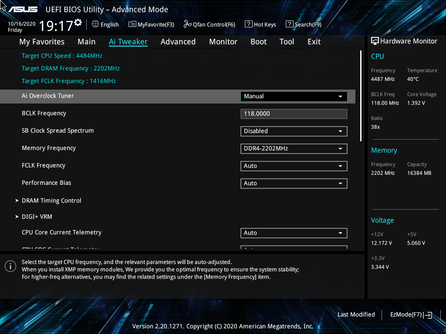Screen dimensions: 446x334
Task: Click the CPU Core Current Telemetry label
Action: tap(62, 232)
